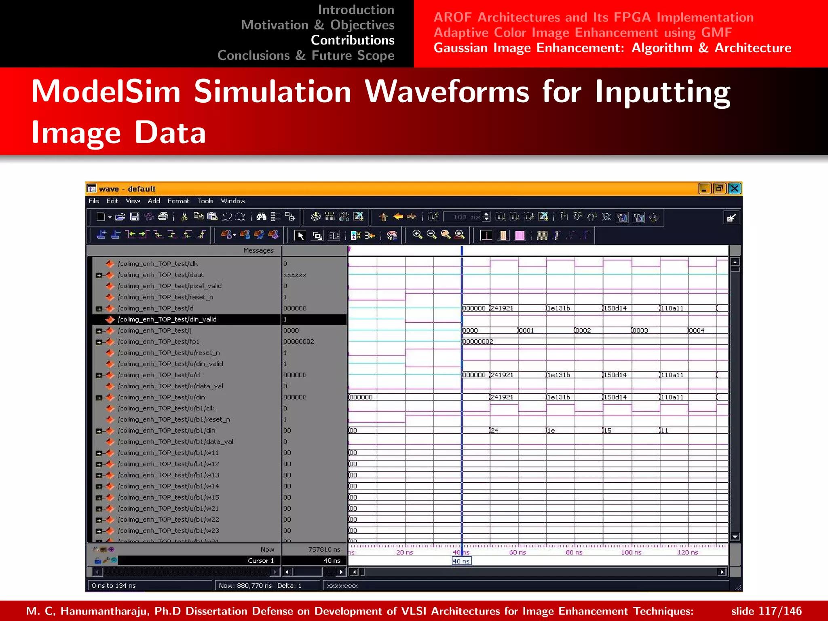828x621 pixels.
Task: Click the Zoom Full magnifier icon
Action: coord(446,234)
